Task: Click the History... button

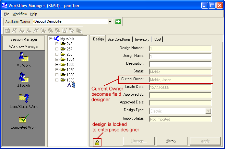Action: coord(172,141)
